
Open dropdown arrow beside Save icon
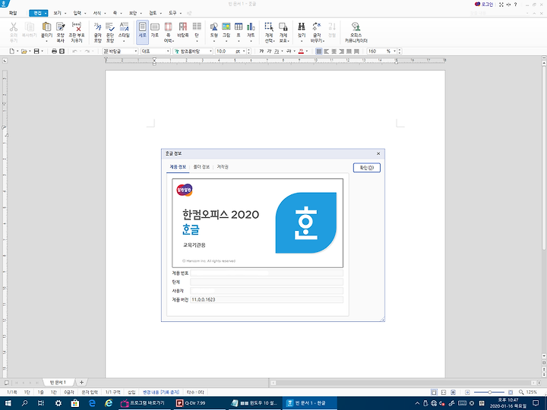coord(43,52)
